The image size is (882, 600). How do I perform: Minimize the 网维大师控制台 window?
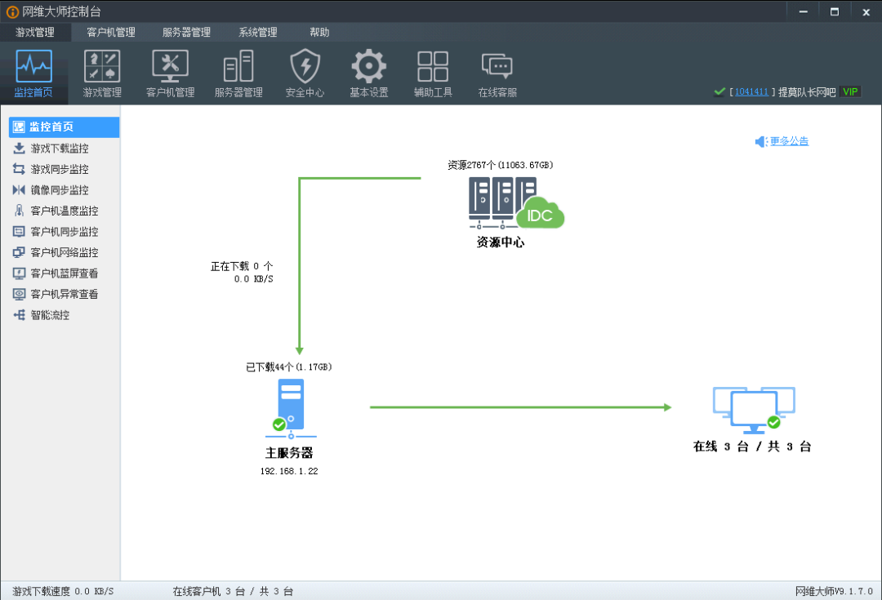click(804, 11)
